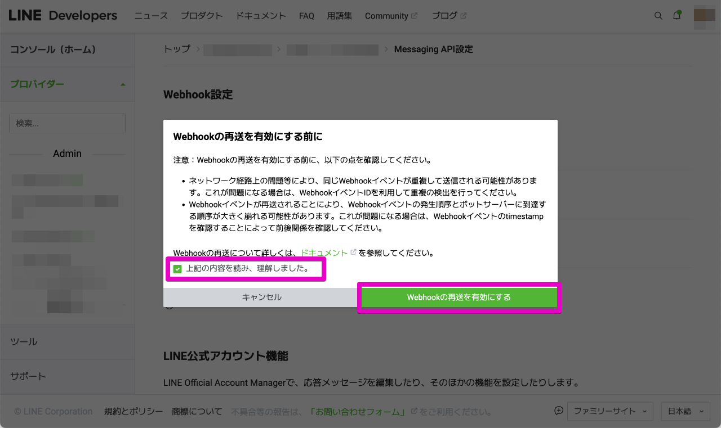Click Webhookの再送を有効にする button
721x428 pixels.
(x=459, y=297)
